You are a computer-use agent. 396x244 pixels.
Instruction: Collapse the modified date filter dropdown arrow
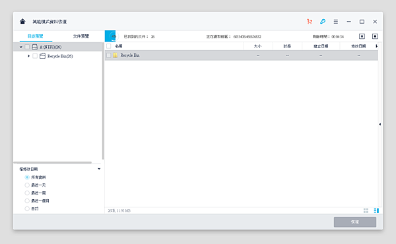pos(99,169)
